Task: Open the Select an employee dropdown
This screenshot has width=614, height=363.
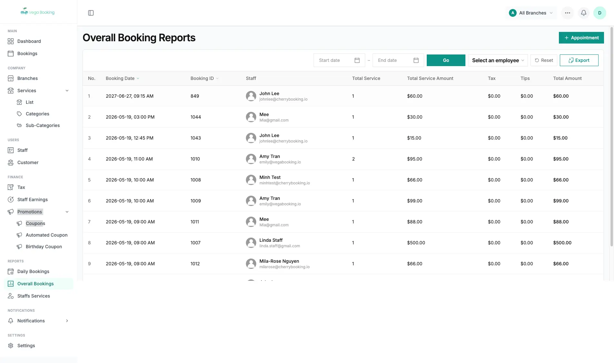Action: click(498, 60)
